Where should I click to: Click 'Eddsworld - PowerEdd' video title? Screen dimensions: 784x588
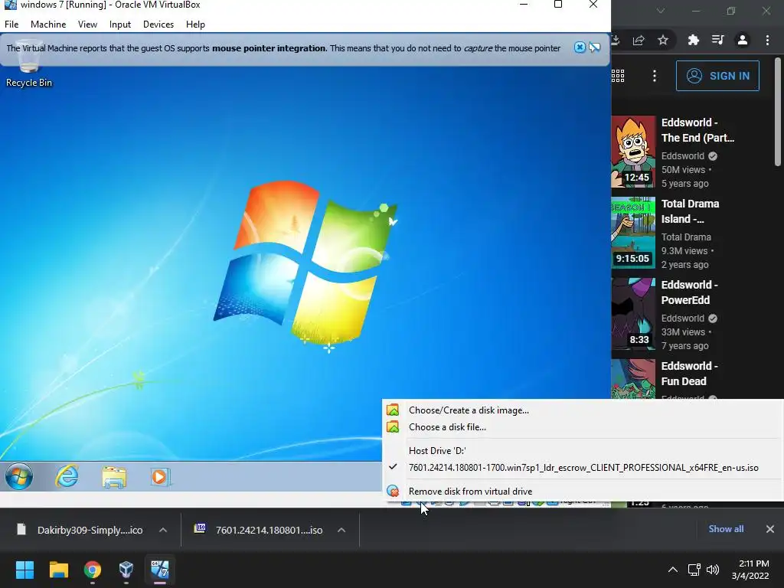click(x=690, y=292)
